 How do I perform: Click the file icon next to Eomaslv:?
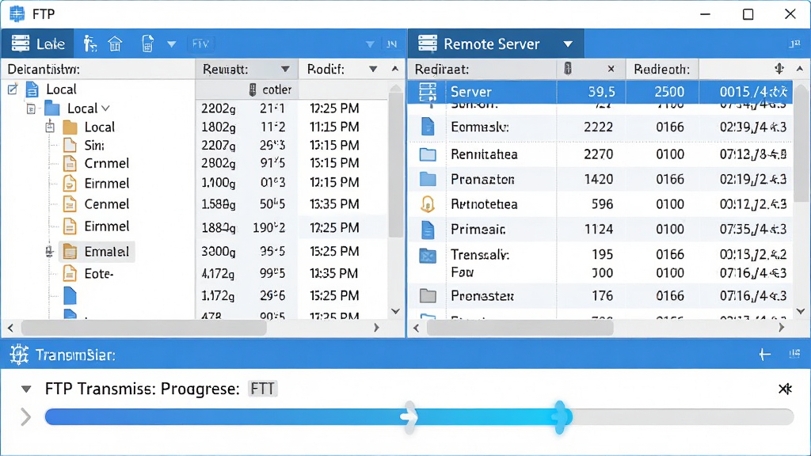click(428, 127)
